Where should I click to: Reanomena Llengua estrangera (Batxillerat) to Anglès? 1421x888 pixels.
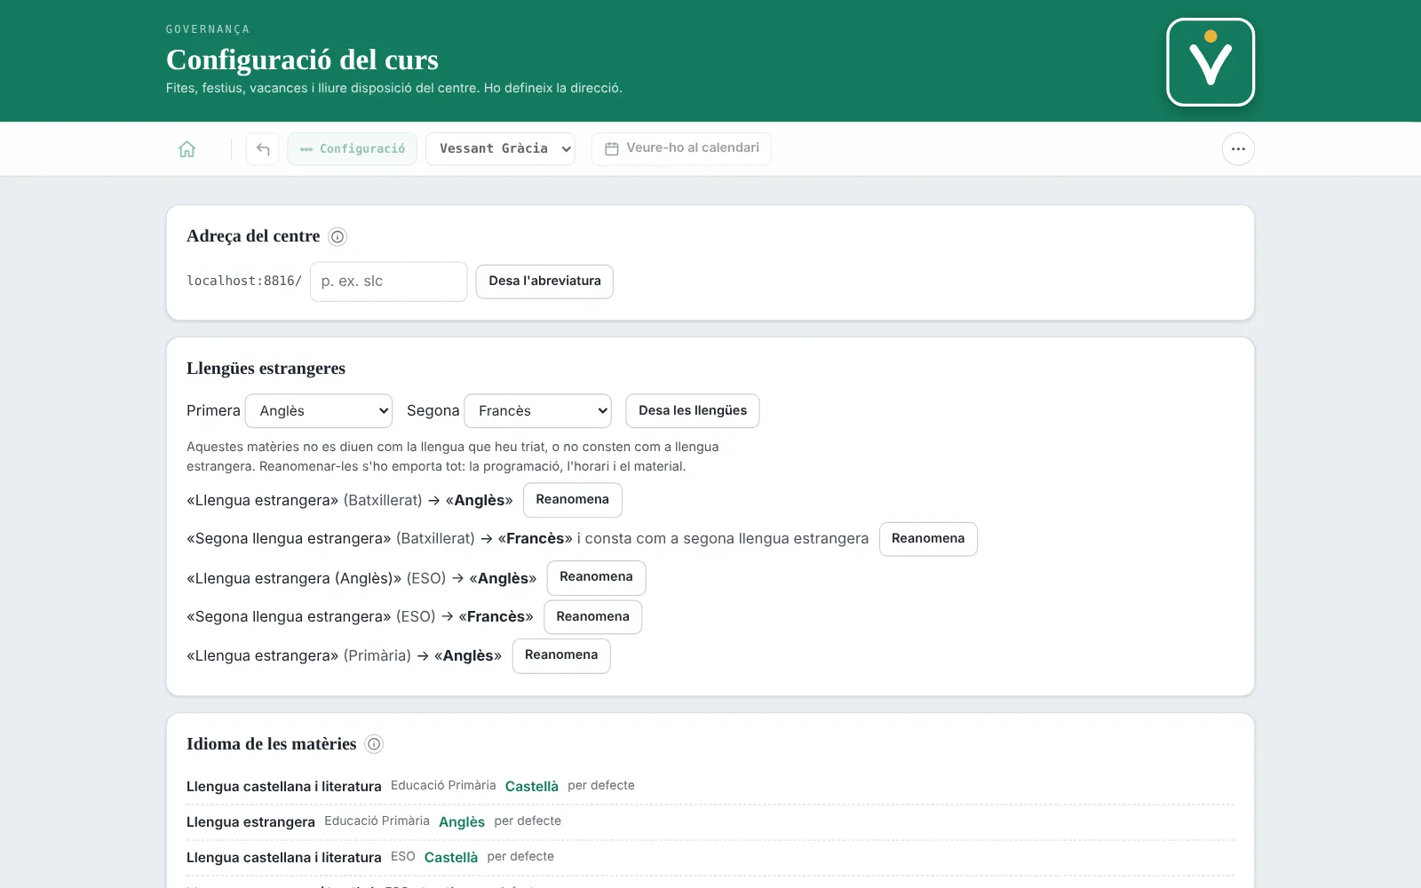click(573, 500)
